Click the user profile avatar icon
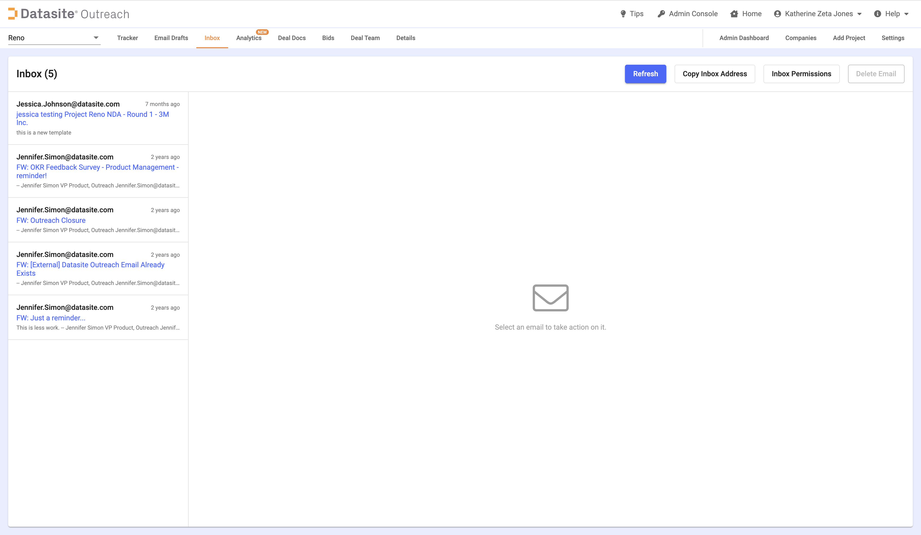Screen dimensions: 921x535 (777, 14)
